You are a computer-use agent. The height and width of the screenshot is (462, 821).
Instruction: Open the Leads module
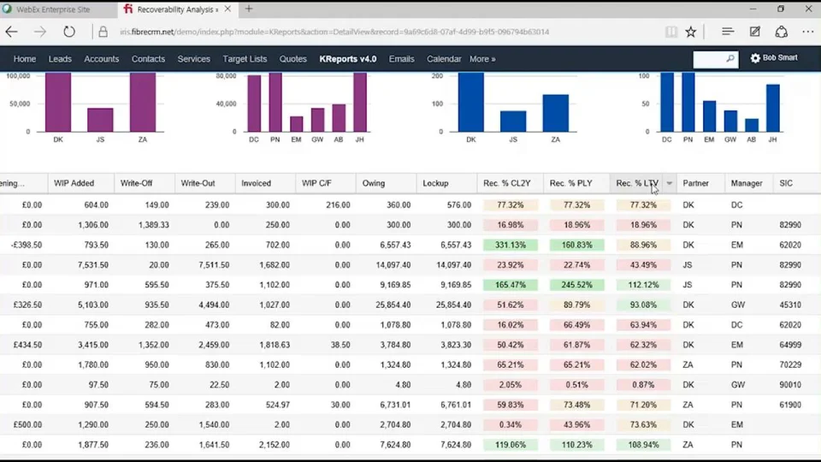pos(60,59)
